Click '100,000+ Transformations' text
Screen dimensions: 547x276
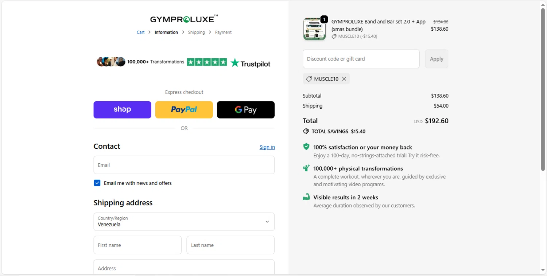156,62
